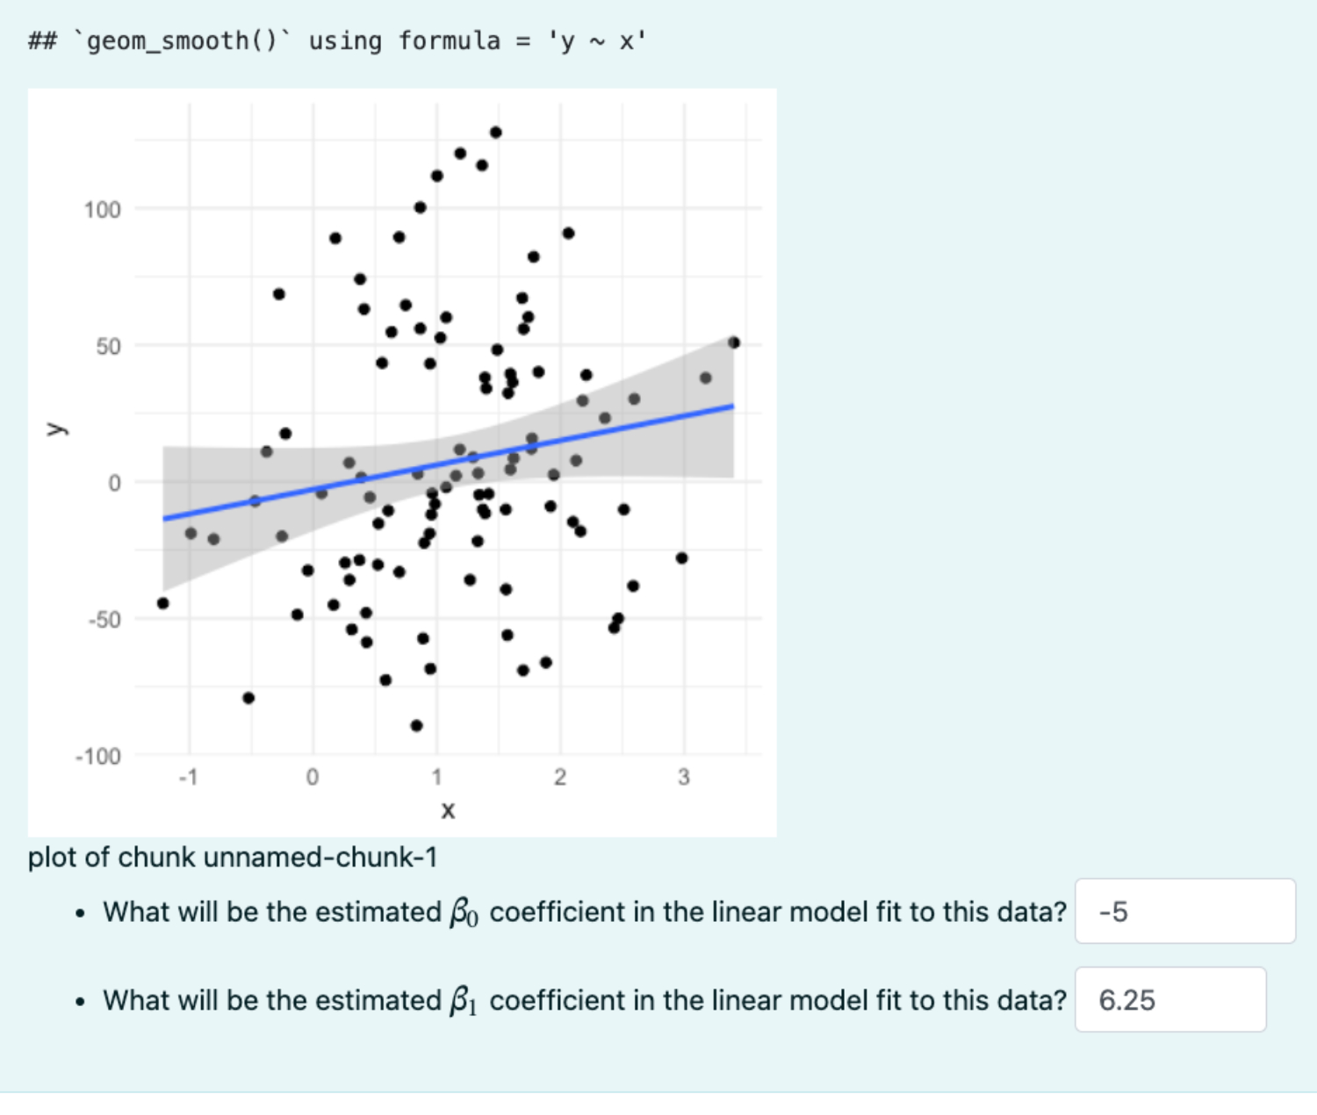Click the 3 tick label on x axis

point(682,775)
